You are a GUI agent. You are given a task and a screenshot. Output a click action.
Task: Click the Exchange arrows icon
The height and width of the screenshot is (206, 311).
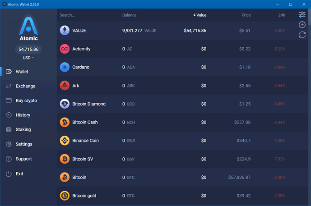[x=9, y=86]
